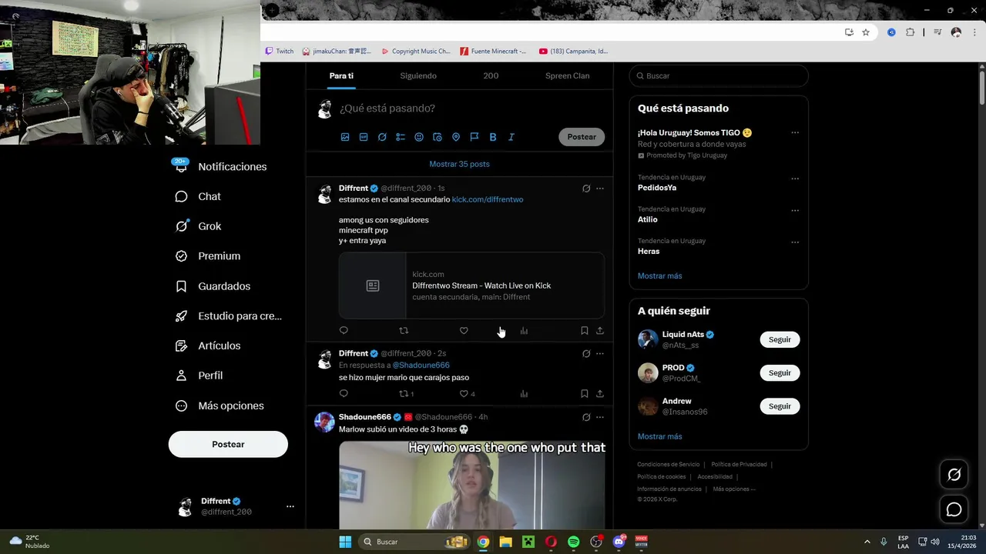986x554 pixels.
Task: Reply to the kick.com channel post
Action: [x=344, y=331]
